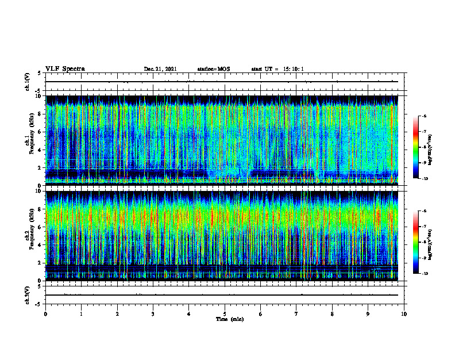Click the 'ch.1 (V)' waveform axis label

[27, 82]
